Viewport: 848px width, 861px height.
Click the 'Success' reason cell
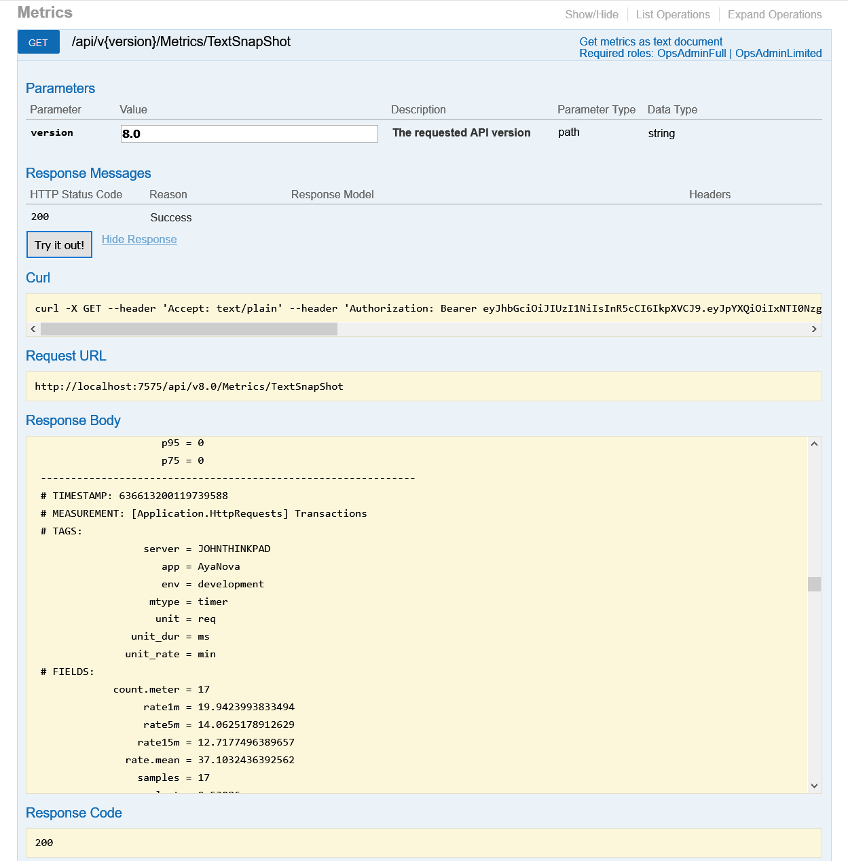tap(171, 217)
